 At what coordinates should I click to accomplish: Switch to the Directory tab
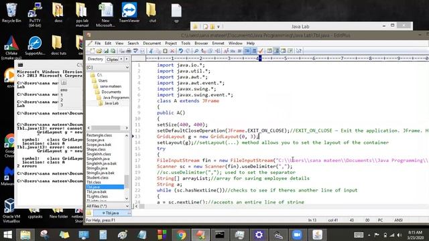95,59
